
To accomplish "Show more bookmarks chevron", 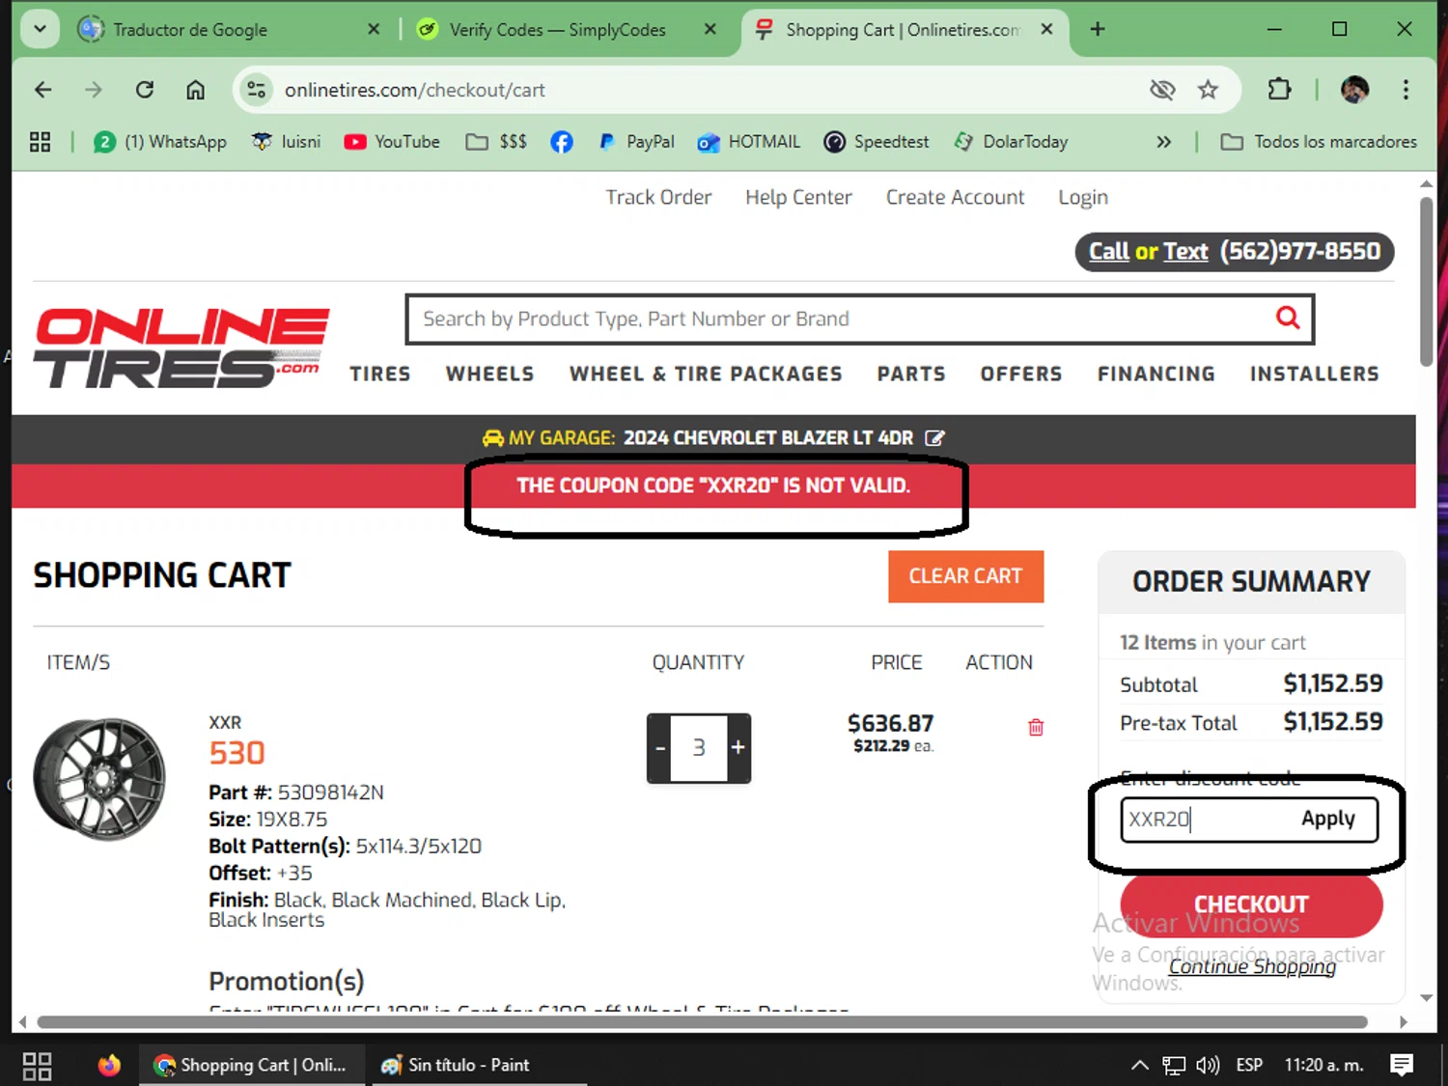I will (1163, 142).
